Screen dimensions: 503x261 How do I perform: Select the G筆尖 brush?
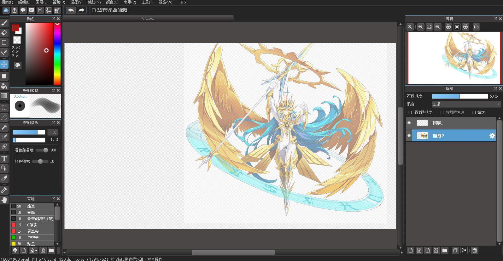point(32,225)
